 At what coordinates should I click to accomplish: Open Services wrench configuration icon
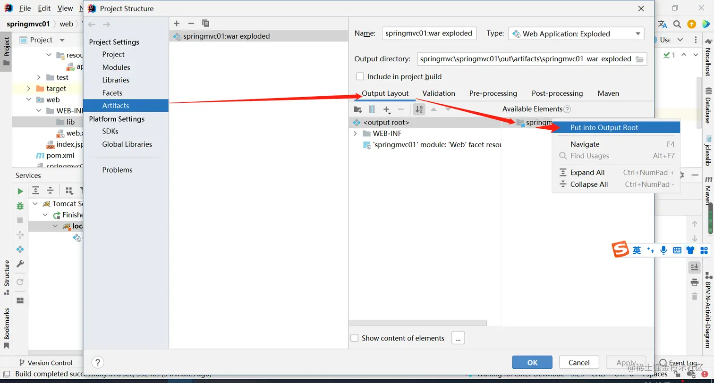click(x=20, y=264)
